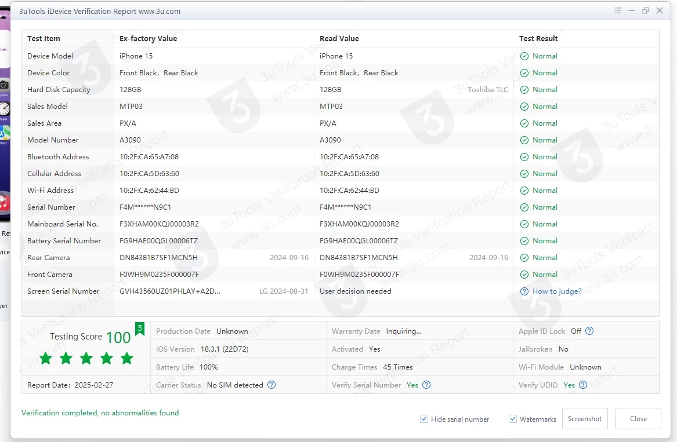Open the title bar list menu icon
Screen dimensions: 677x442
point(618,10)
